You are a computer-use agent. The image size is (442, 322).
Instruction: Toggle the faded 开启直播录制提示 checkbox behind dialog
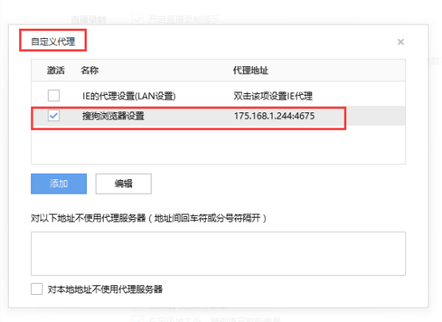point(137,19)
